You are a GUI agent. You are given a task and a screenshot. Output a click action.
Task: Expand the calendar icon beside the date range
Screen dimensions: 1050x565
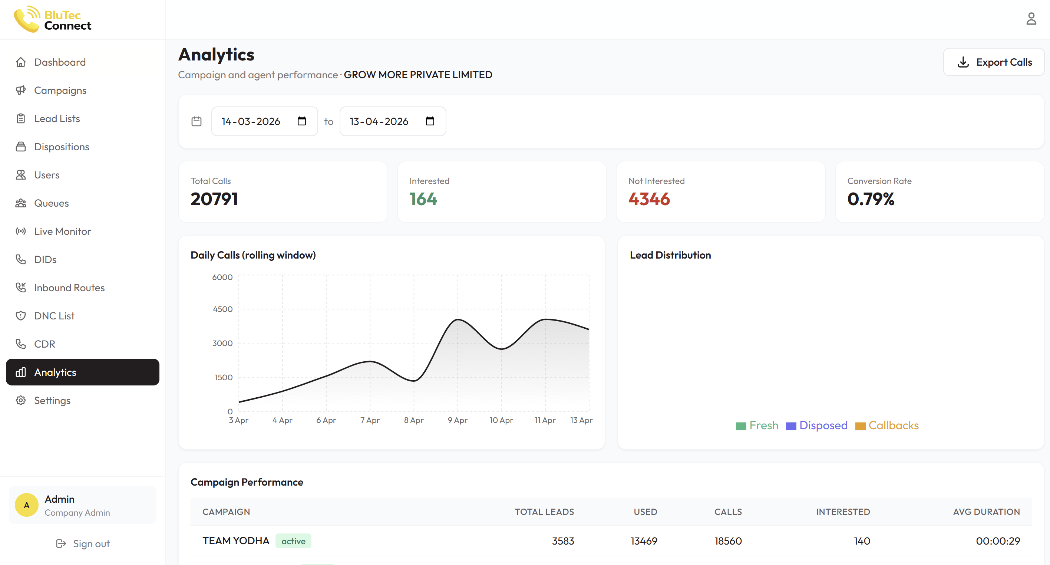pos(196,121)
